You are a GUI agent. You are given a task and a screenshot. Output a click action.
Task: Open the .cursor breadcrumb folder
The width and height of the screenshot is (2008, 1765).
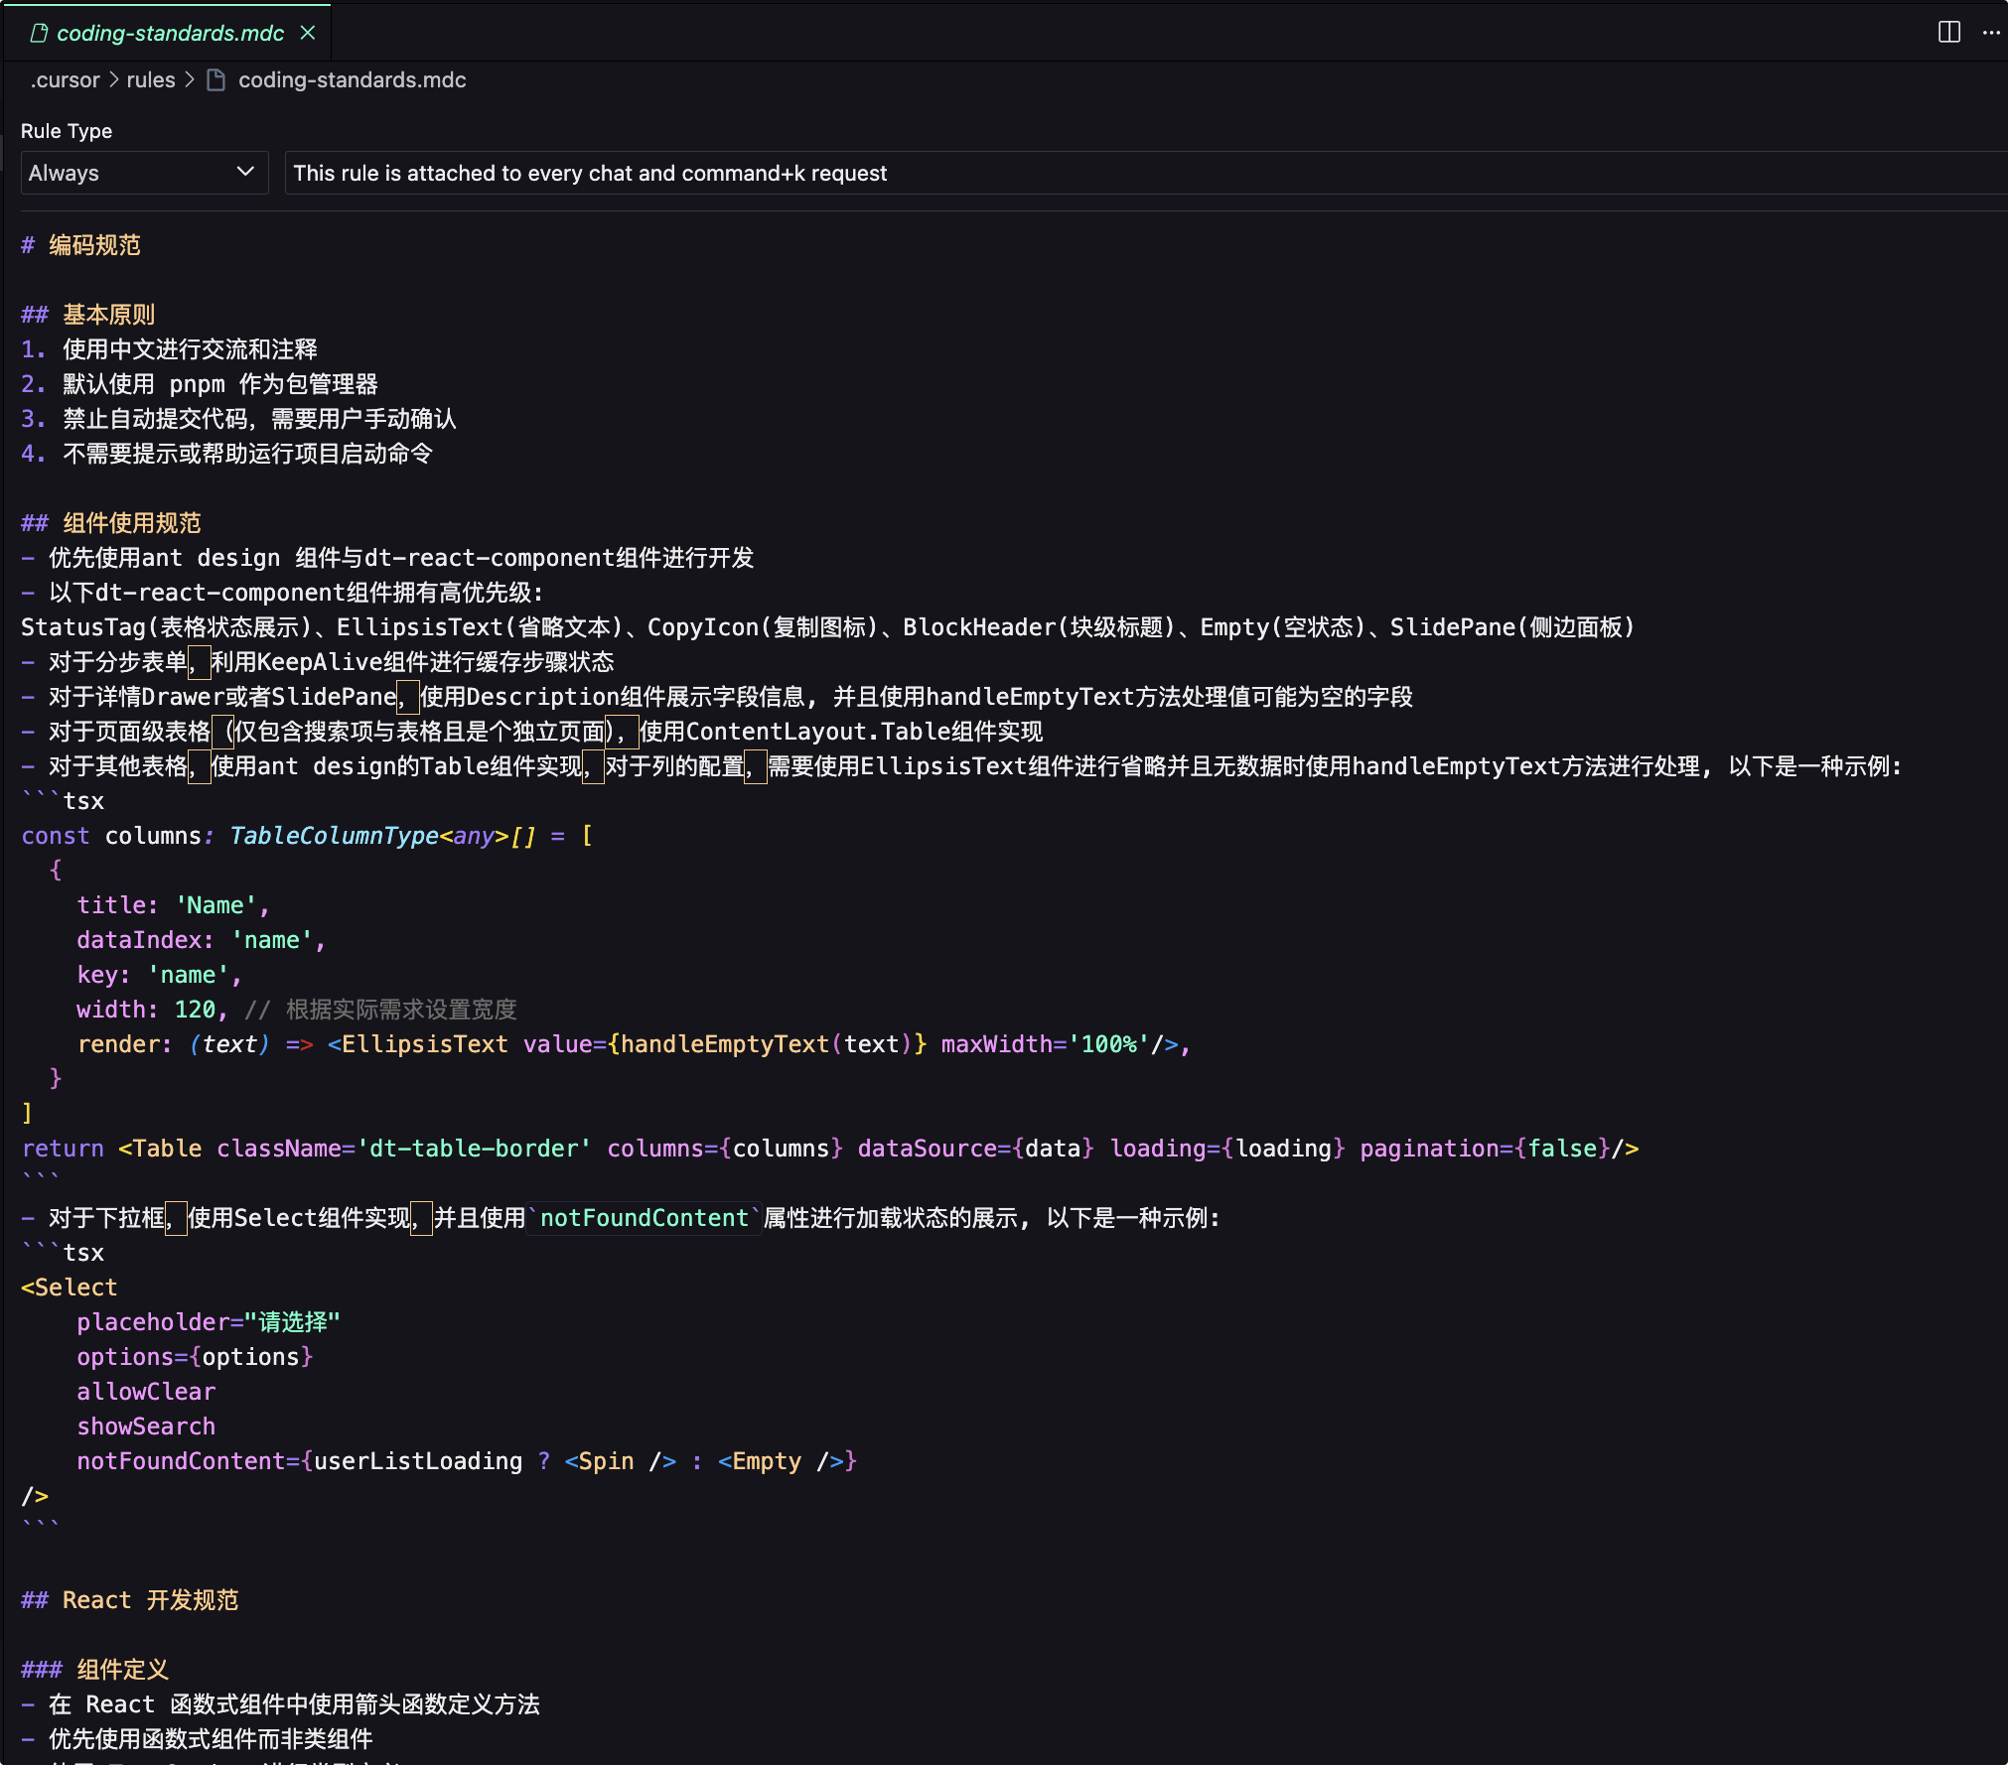pyautogui.click(x=65, y=80)
